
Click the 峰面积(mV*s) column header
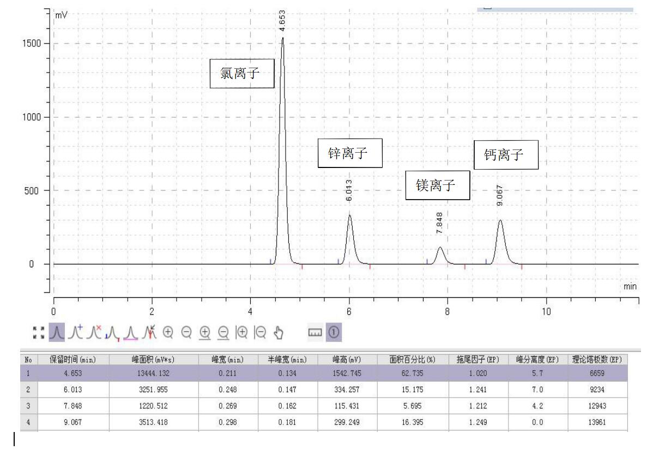tap(153, 360)
